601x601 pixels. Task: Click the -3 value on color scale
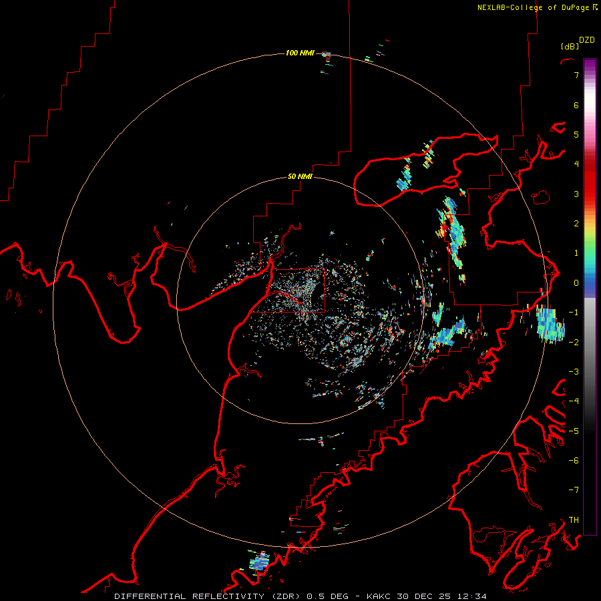(x=574, y=372)
